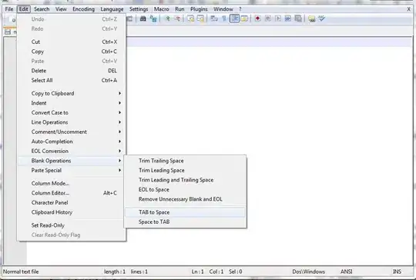Click the spell check ABC toolbar icon
The height and width of the screenshot is (280, 416).
pos(322,18)
